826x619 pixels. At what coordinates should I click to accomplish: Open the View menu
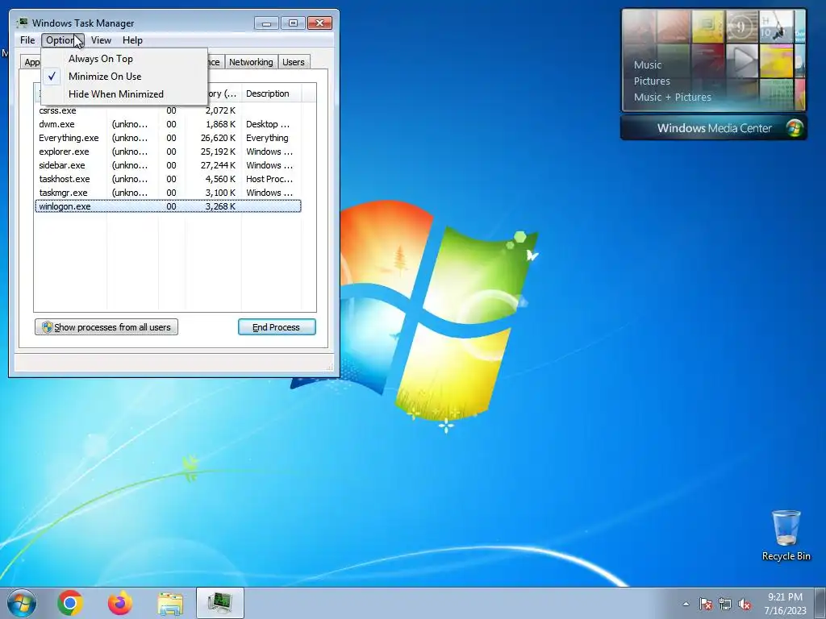101,40
